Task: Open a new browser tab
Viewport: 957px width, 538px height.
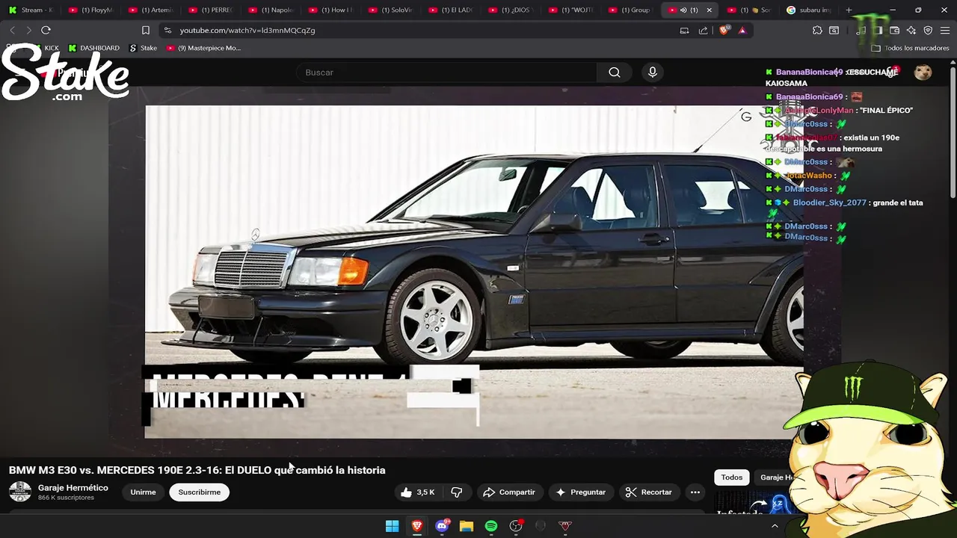Action: pos(849,10)
